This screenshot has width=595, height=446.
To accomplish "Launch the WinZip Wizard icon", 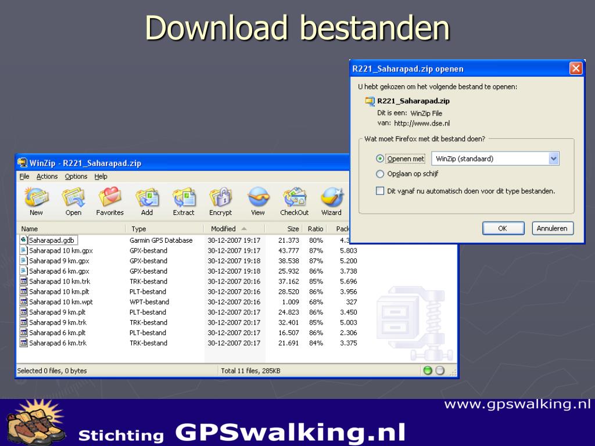I will [332, 197].
